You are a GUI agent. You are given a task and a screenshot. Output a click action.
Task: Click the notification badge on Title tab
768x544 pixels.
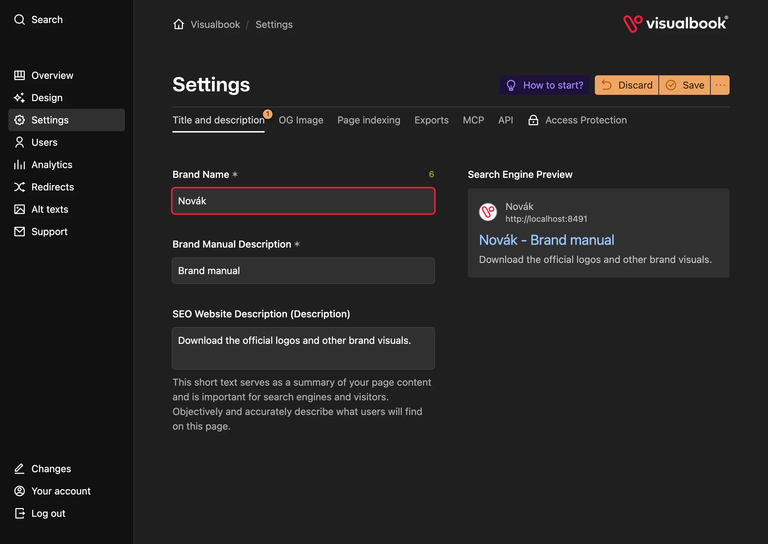click(268, 114)
